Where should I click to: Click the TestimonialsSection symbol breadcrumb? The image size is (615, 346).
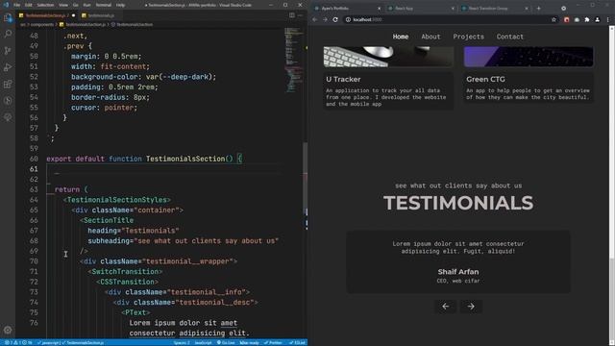pos(135,24)
